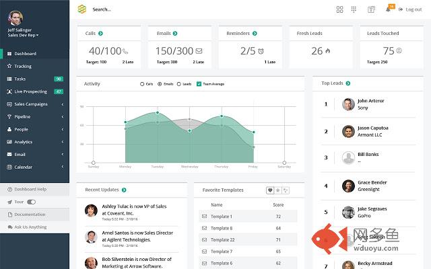The height and width of the screenshot is (269, 431).
Task: Open John Arteror lead from Sony
Action: 368,104
